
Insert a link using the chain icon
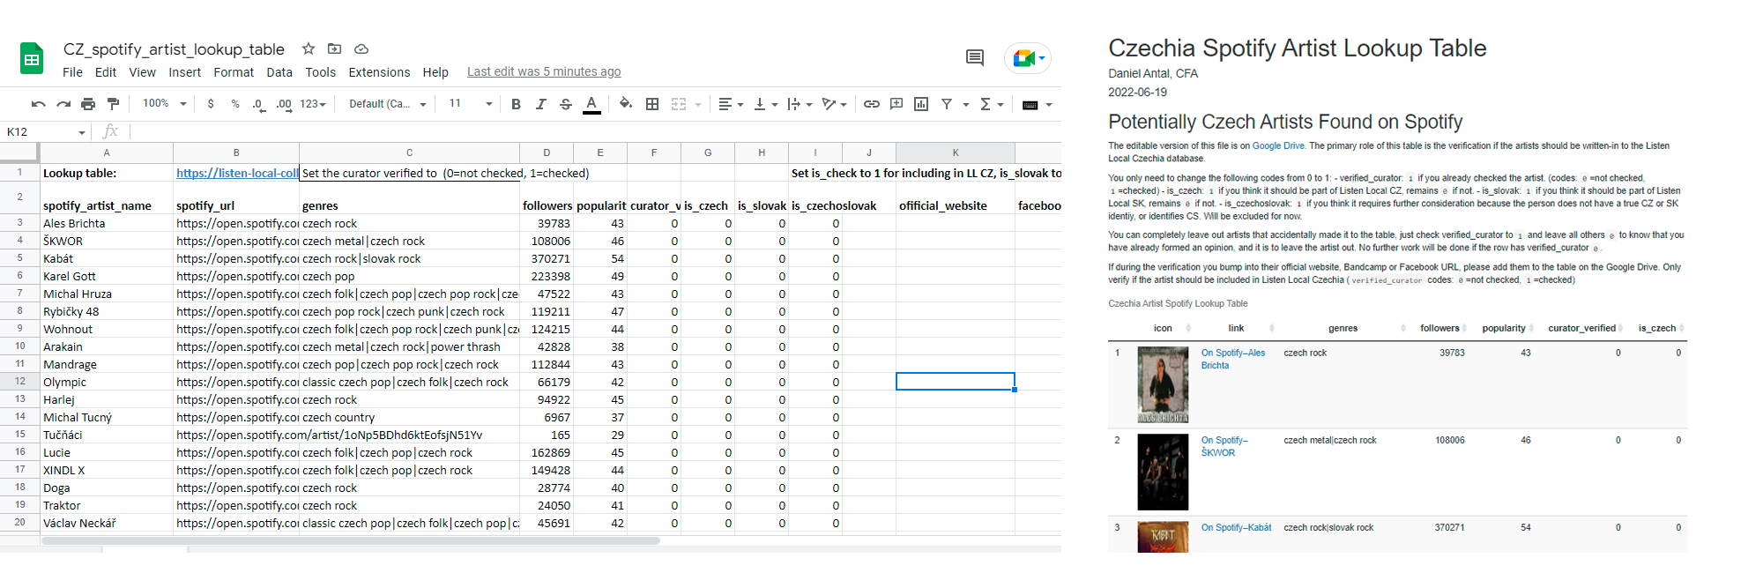click(x=871, y=104)
